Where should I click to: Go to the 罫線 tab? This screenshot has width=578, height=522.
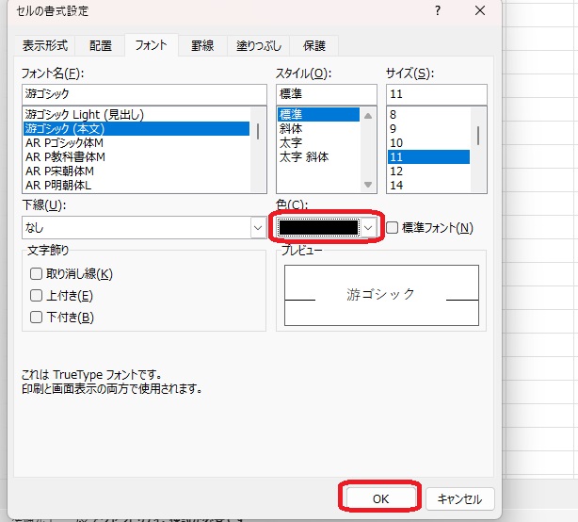point(202,45)
